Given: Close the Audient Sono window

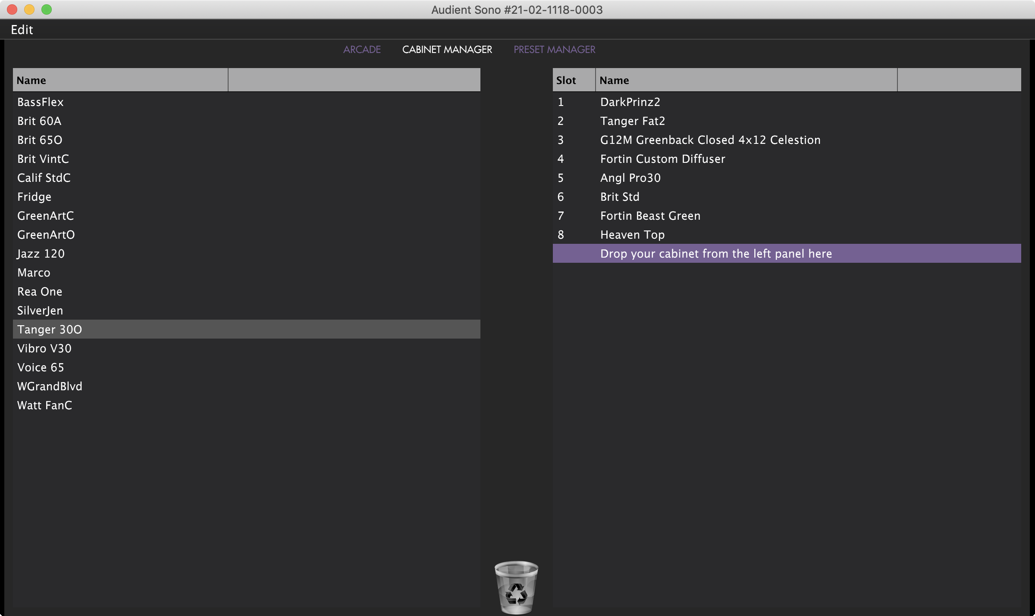Looking at the screenshot, I should point(12,9).
